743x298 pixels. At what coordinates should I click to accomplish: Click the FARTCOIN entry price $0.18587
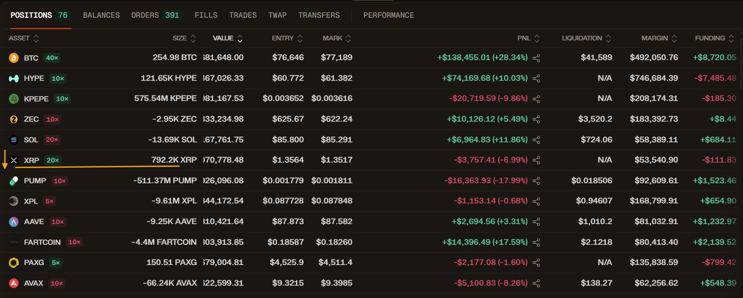(286, 242)
